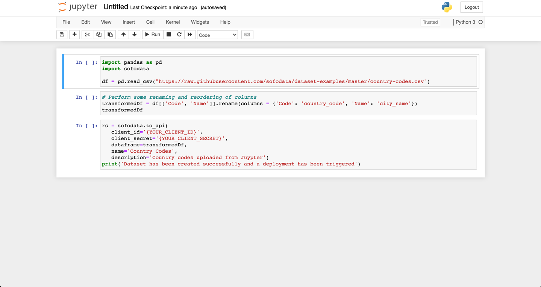Interrupt the kernel with stop icon
Viewport: 541px width, 287px height.
(x=169, y=35)
